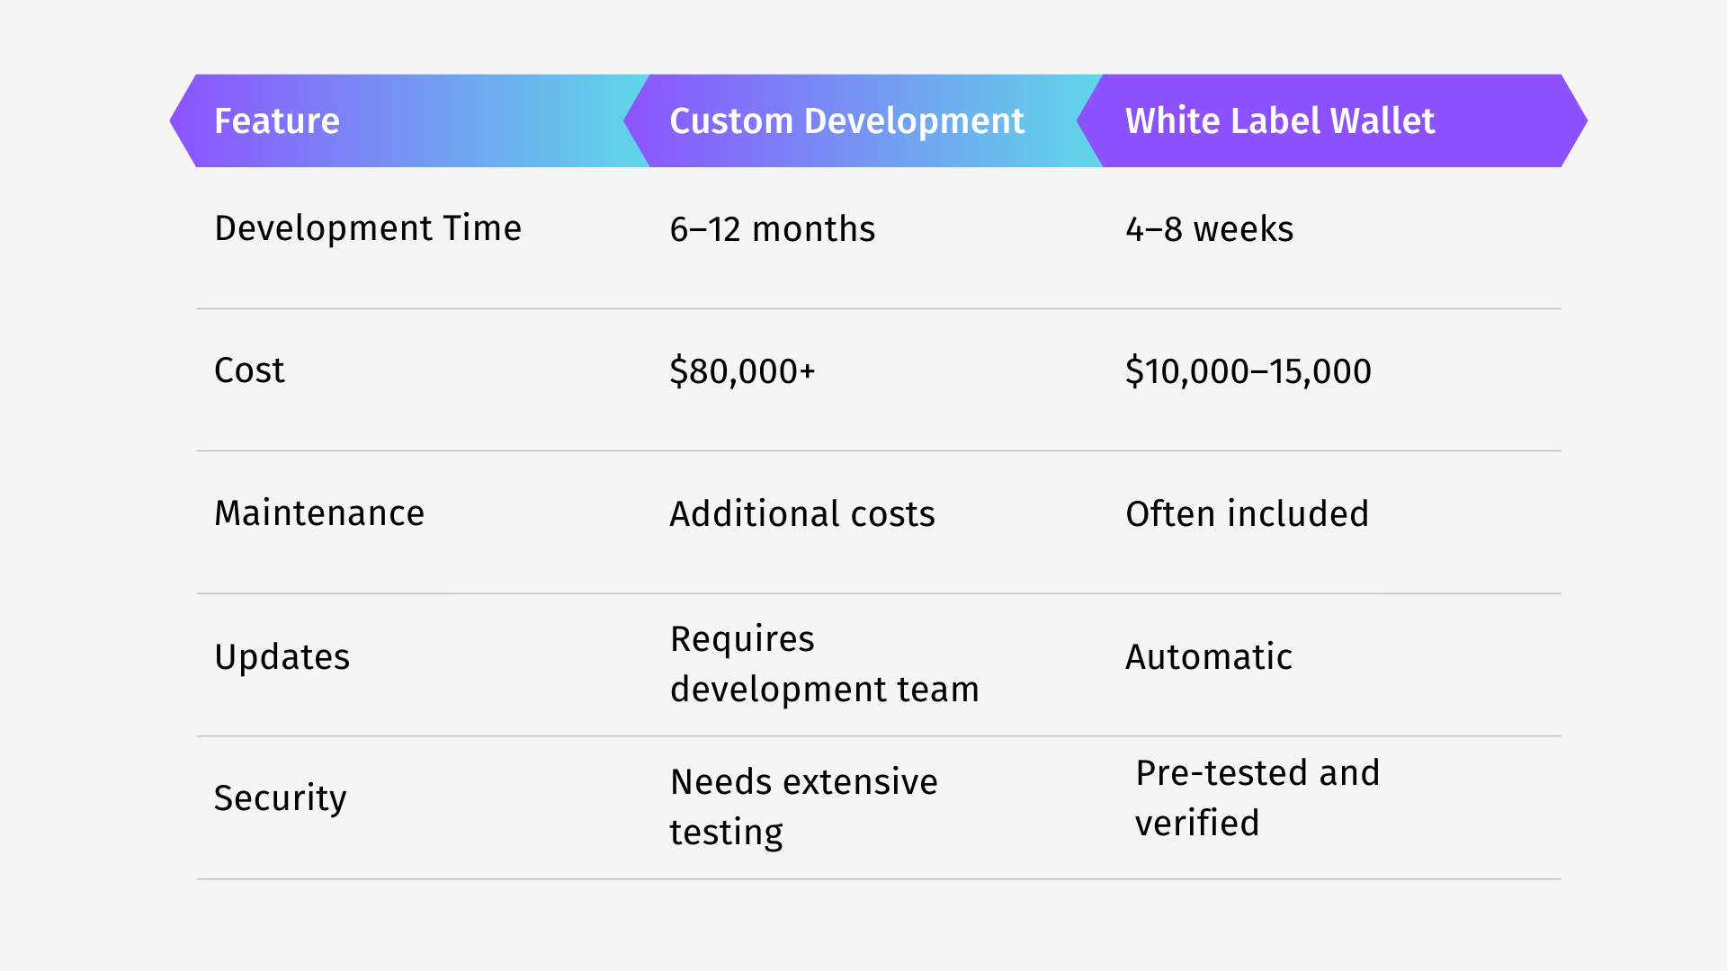Select the Security row label
The width and height of the screenshot is (1727, 971).
click(280, 798)
